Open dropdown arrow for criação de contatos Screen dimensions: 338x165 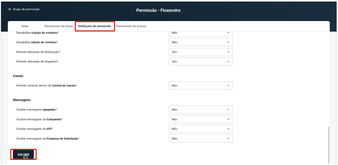228,33
